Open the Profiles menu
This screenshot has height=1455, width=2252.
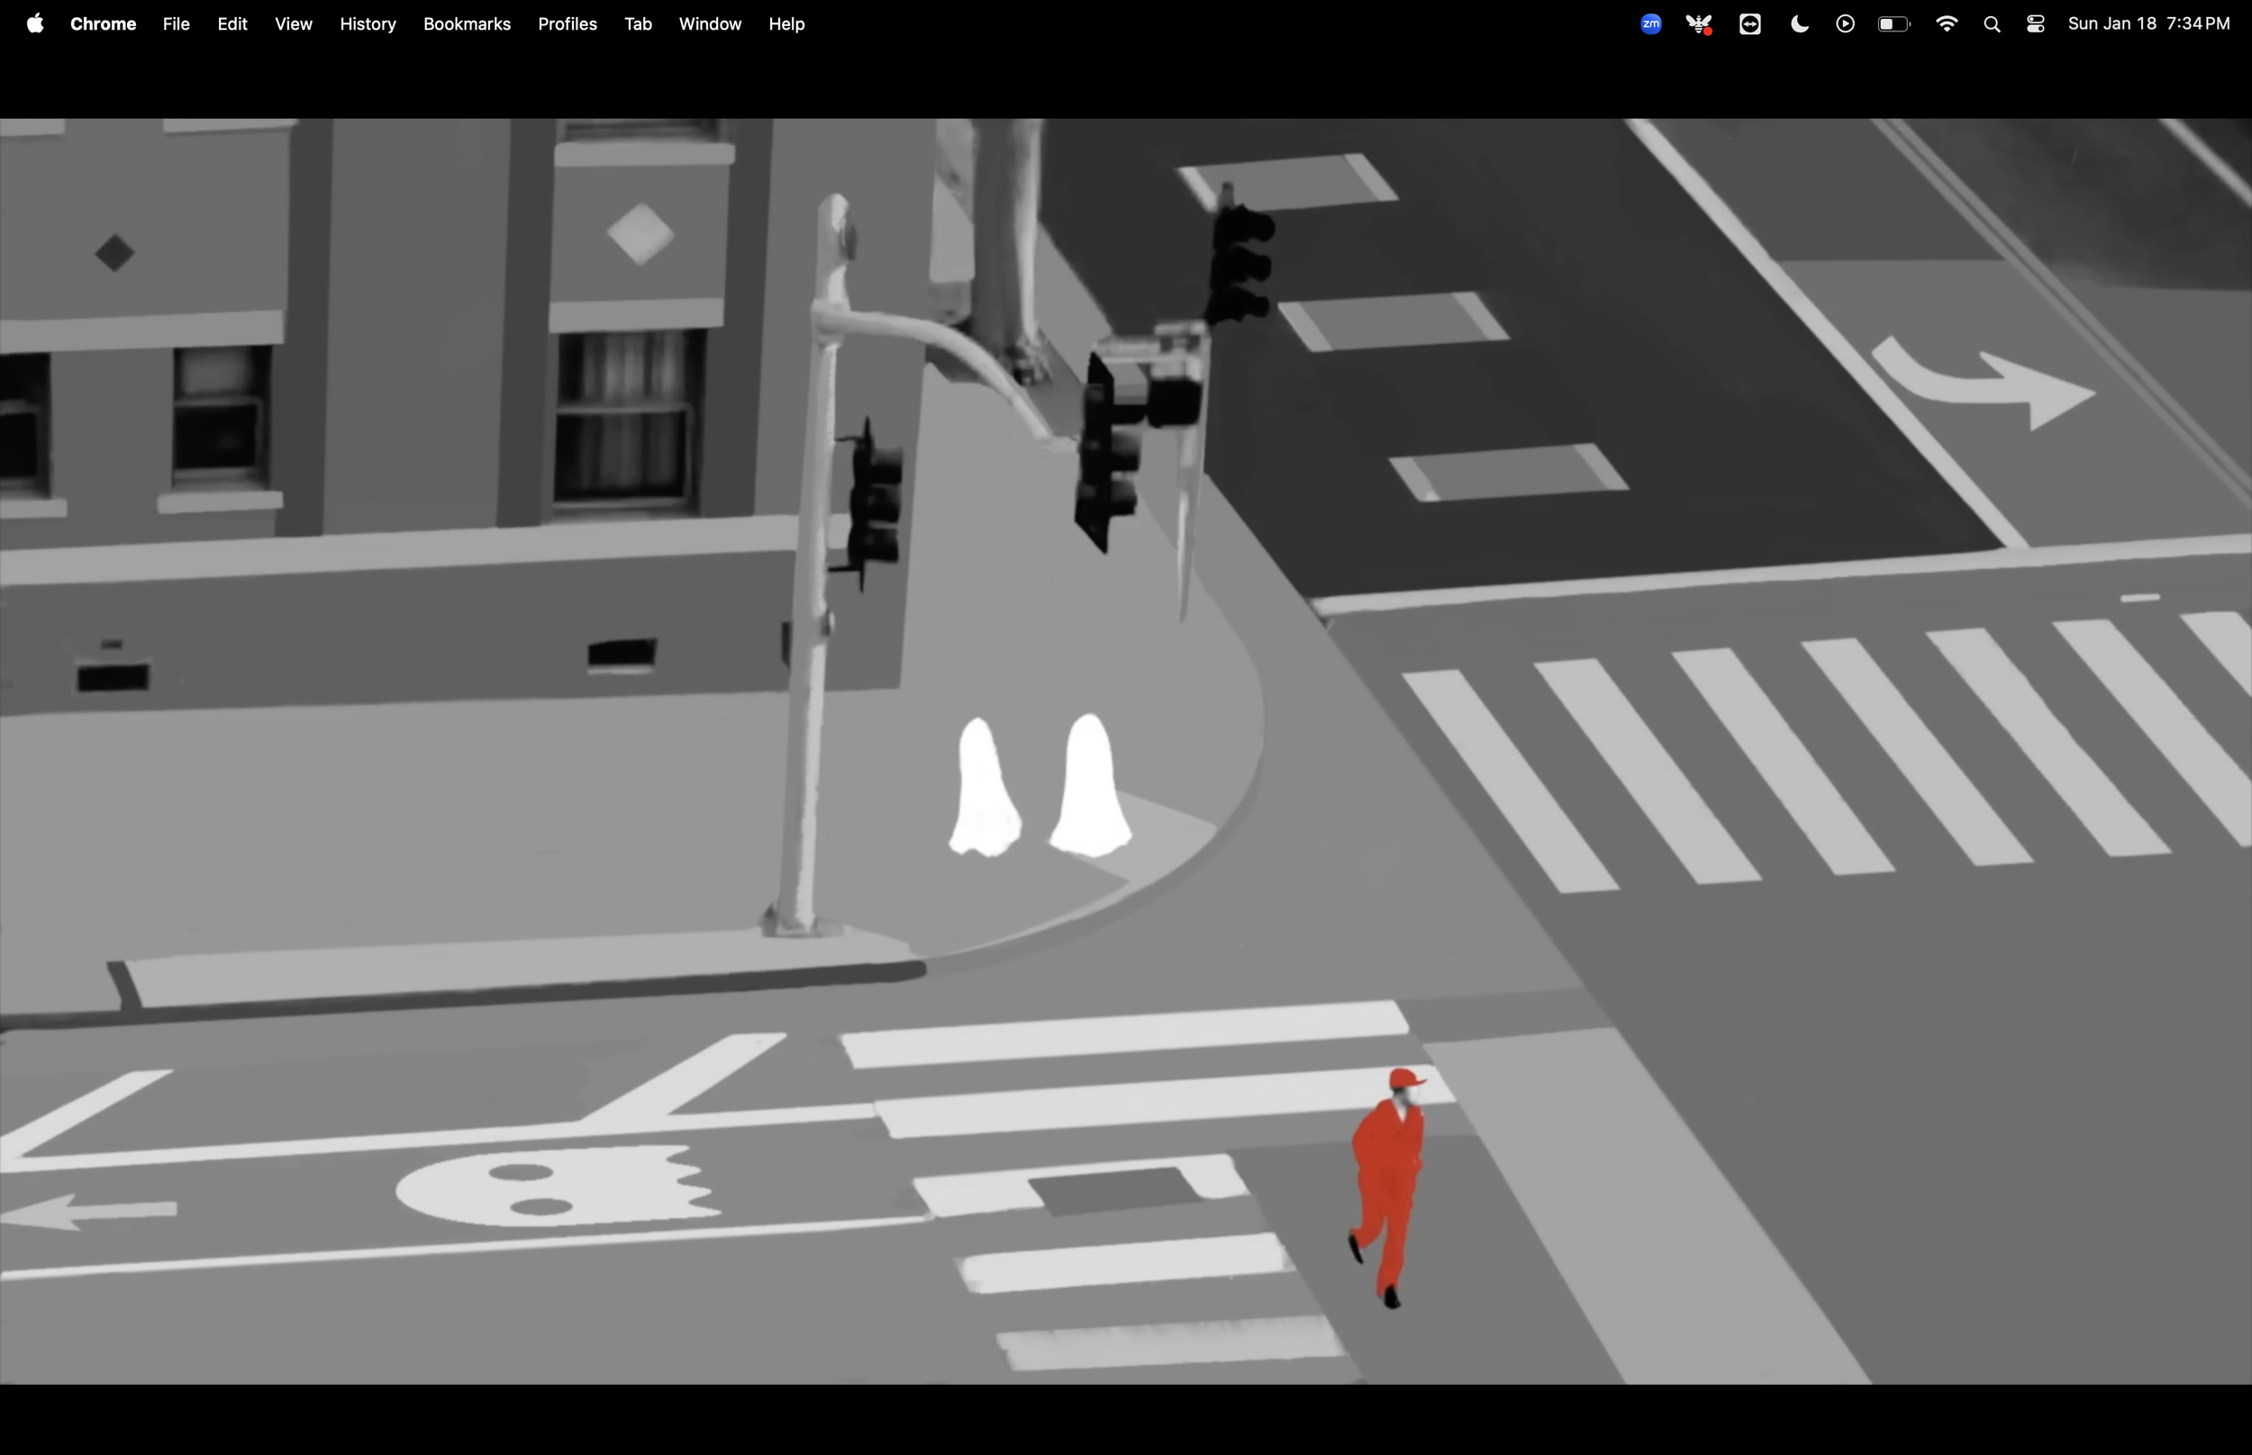567,24
